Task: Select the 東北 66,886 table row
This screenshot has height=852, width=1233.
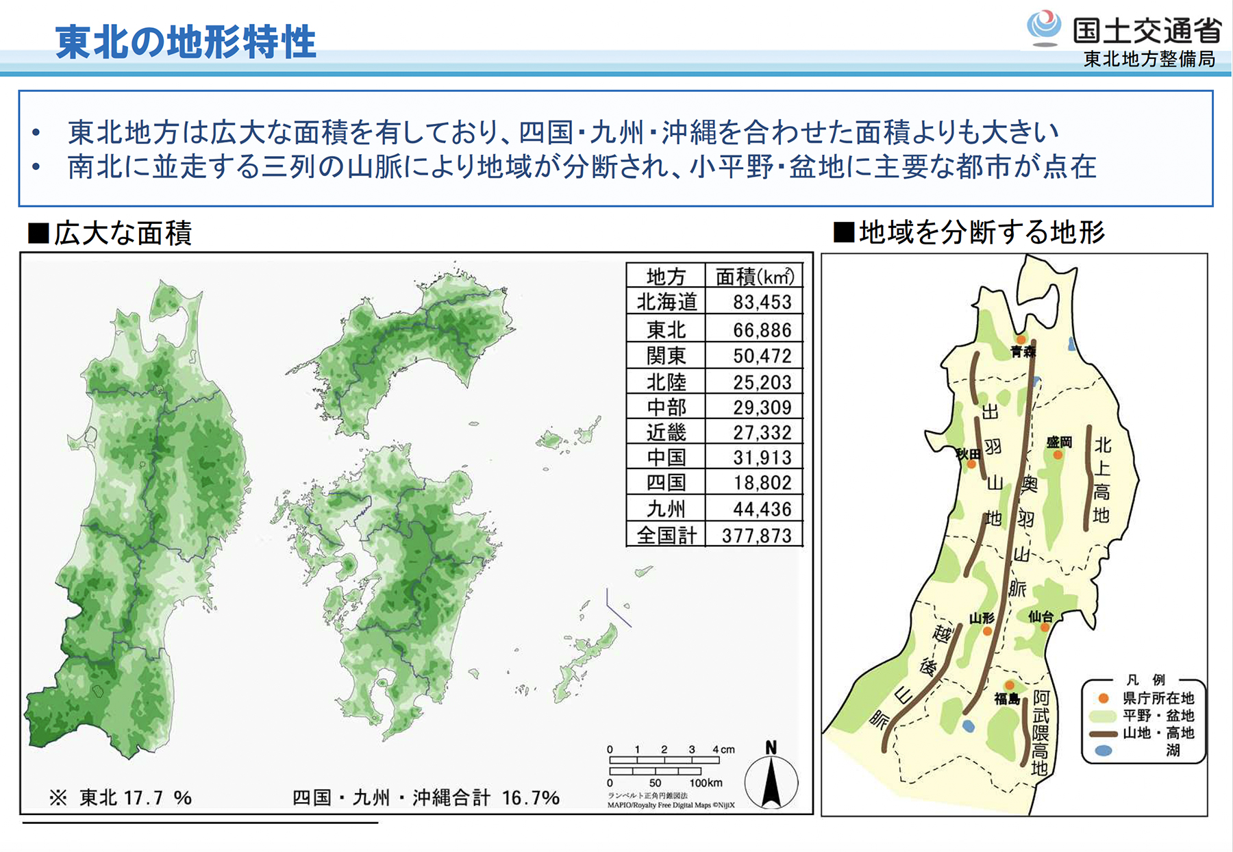Action: tap(714, 329)
